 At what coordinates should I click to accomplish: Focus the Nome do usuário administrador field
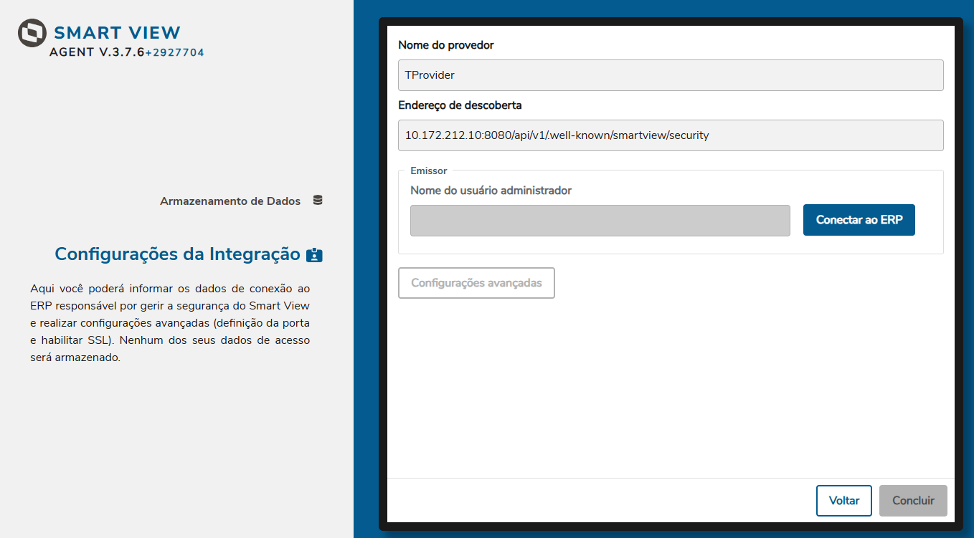point(600,221)
